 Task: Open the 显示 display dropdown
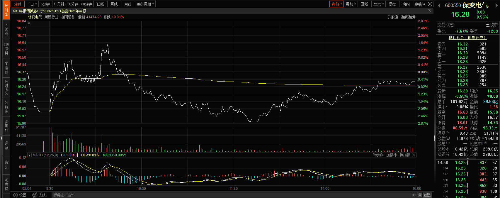coord(378,4)
